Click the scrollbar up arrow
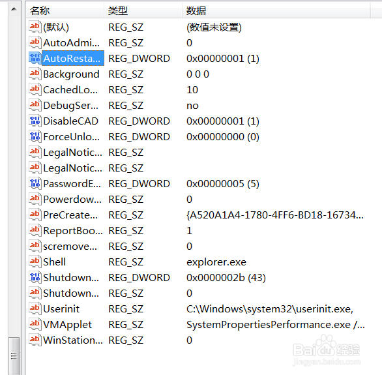382x375 pixels. pyautogui.click(x=14, y=9)
